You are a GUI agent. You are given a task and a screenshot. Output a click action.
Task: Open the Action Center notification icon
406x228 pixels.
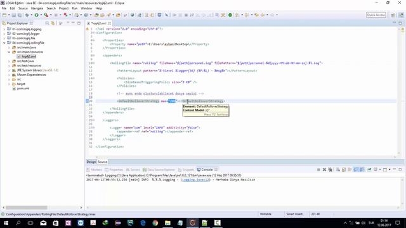[x=398, y=223]
